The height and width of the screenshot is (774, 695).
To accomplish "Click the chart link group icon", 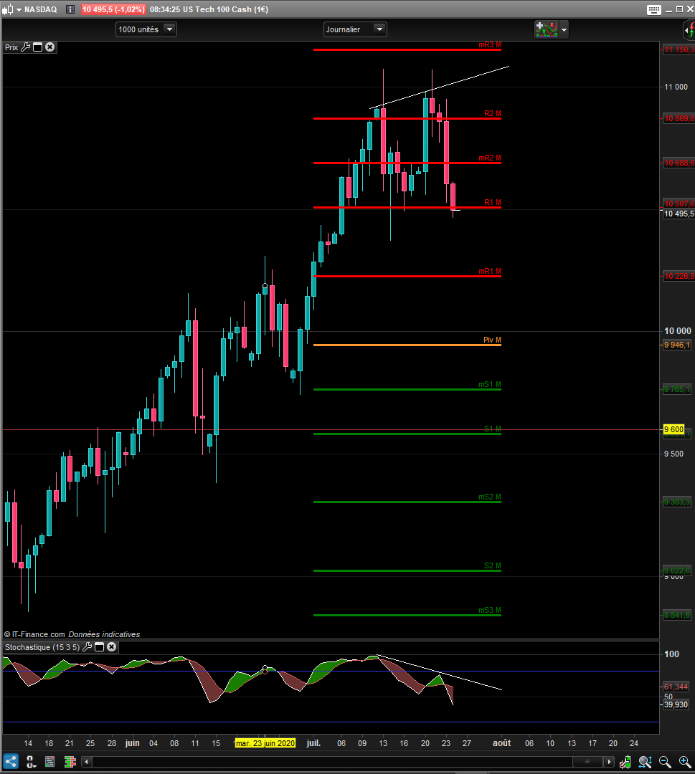I will click(31, 762).
